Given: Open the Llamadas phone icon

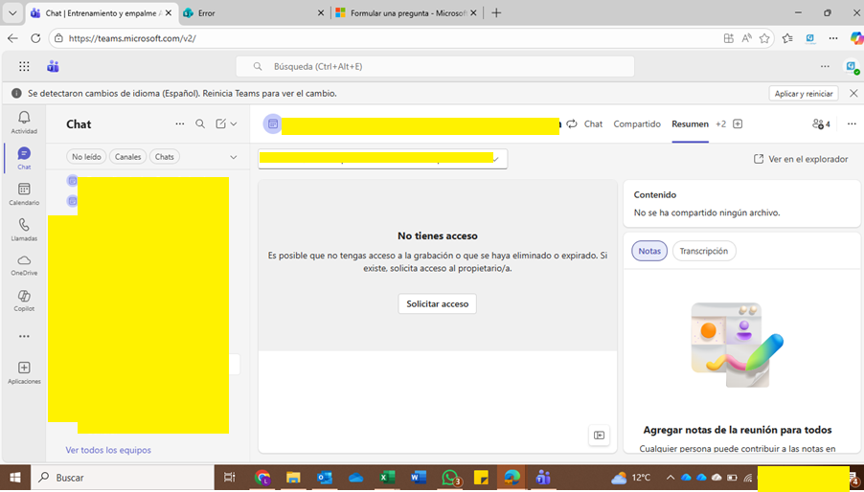Looking at the screenshot, I should 24,230.
